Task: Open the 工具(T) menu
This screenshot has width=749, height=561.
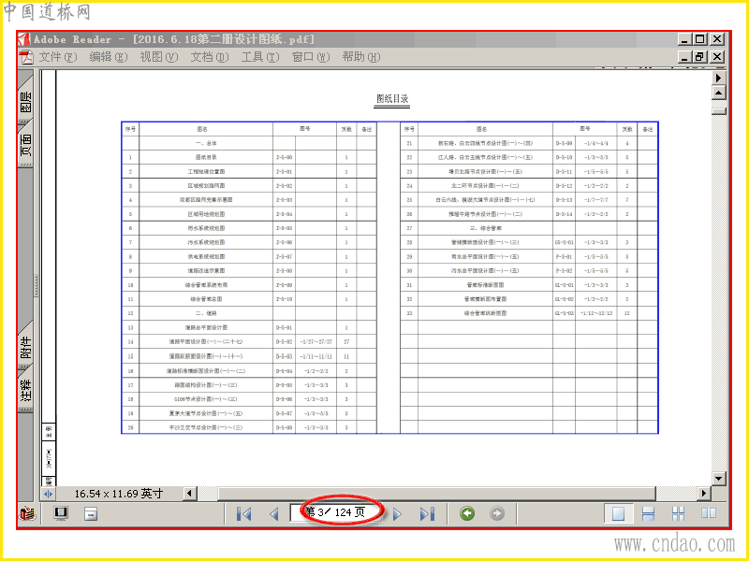Action: [x=260, y=57]
